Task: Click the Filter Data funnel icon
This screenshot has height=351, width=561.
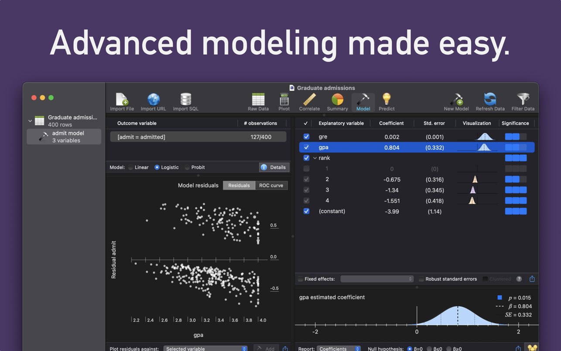Action: tap(523, 100)
